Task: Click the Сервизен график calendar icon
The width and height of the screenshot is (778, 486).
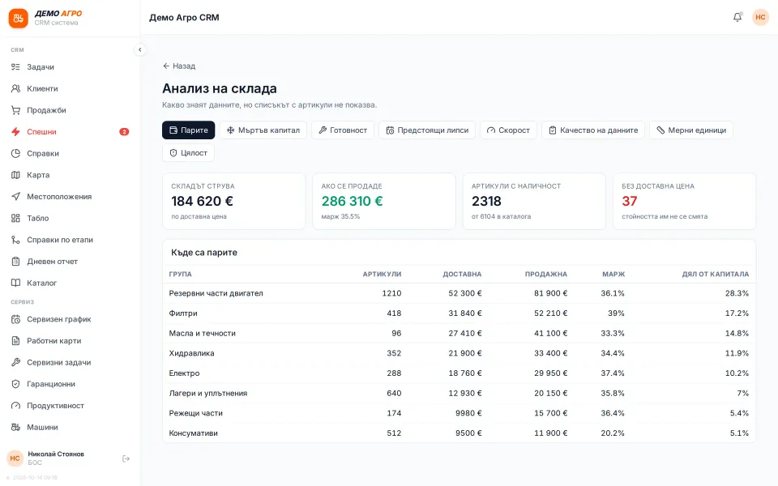Action: click(16, 319)
